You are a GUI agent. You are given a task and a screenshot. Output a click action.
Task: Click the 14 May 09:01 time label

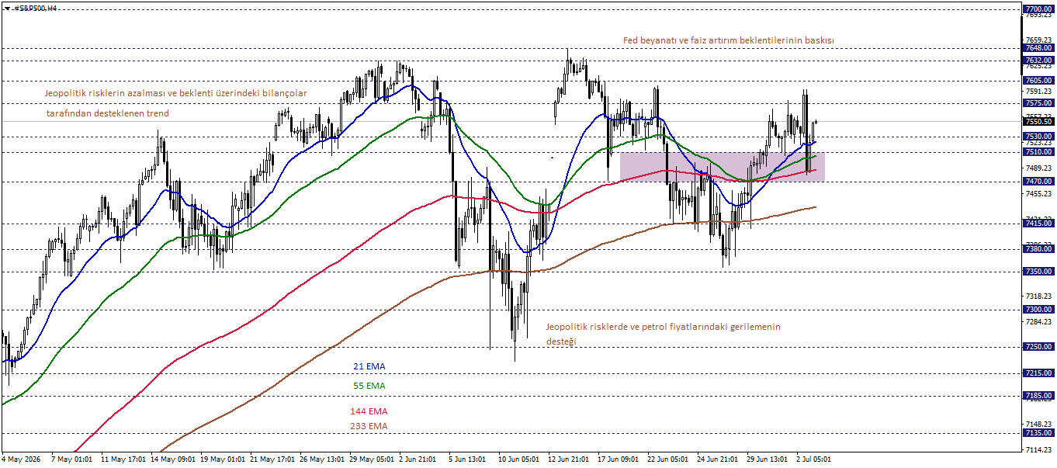click(x=172, y=459)
